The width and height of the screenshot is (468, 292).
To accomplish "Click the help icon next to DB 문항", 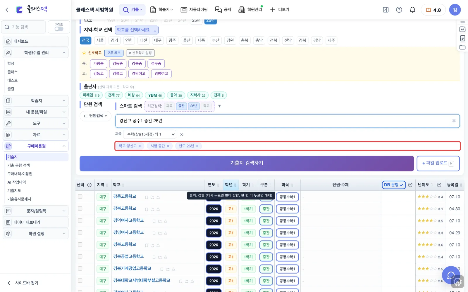I will coord(410,185).
